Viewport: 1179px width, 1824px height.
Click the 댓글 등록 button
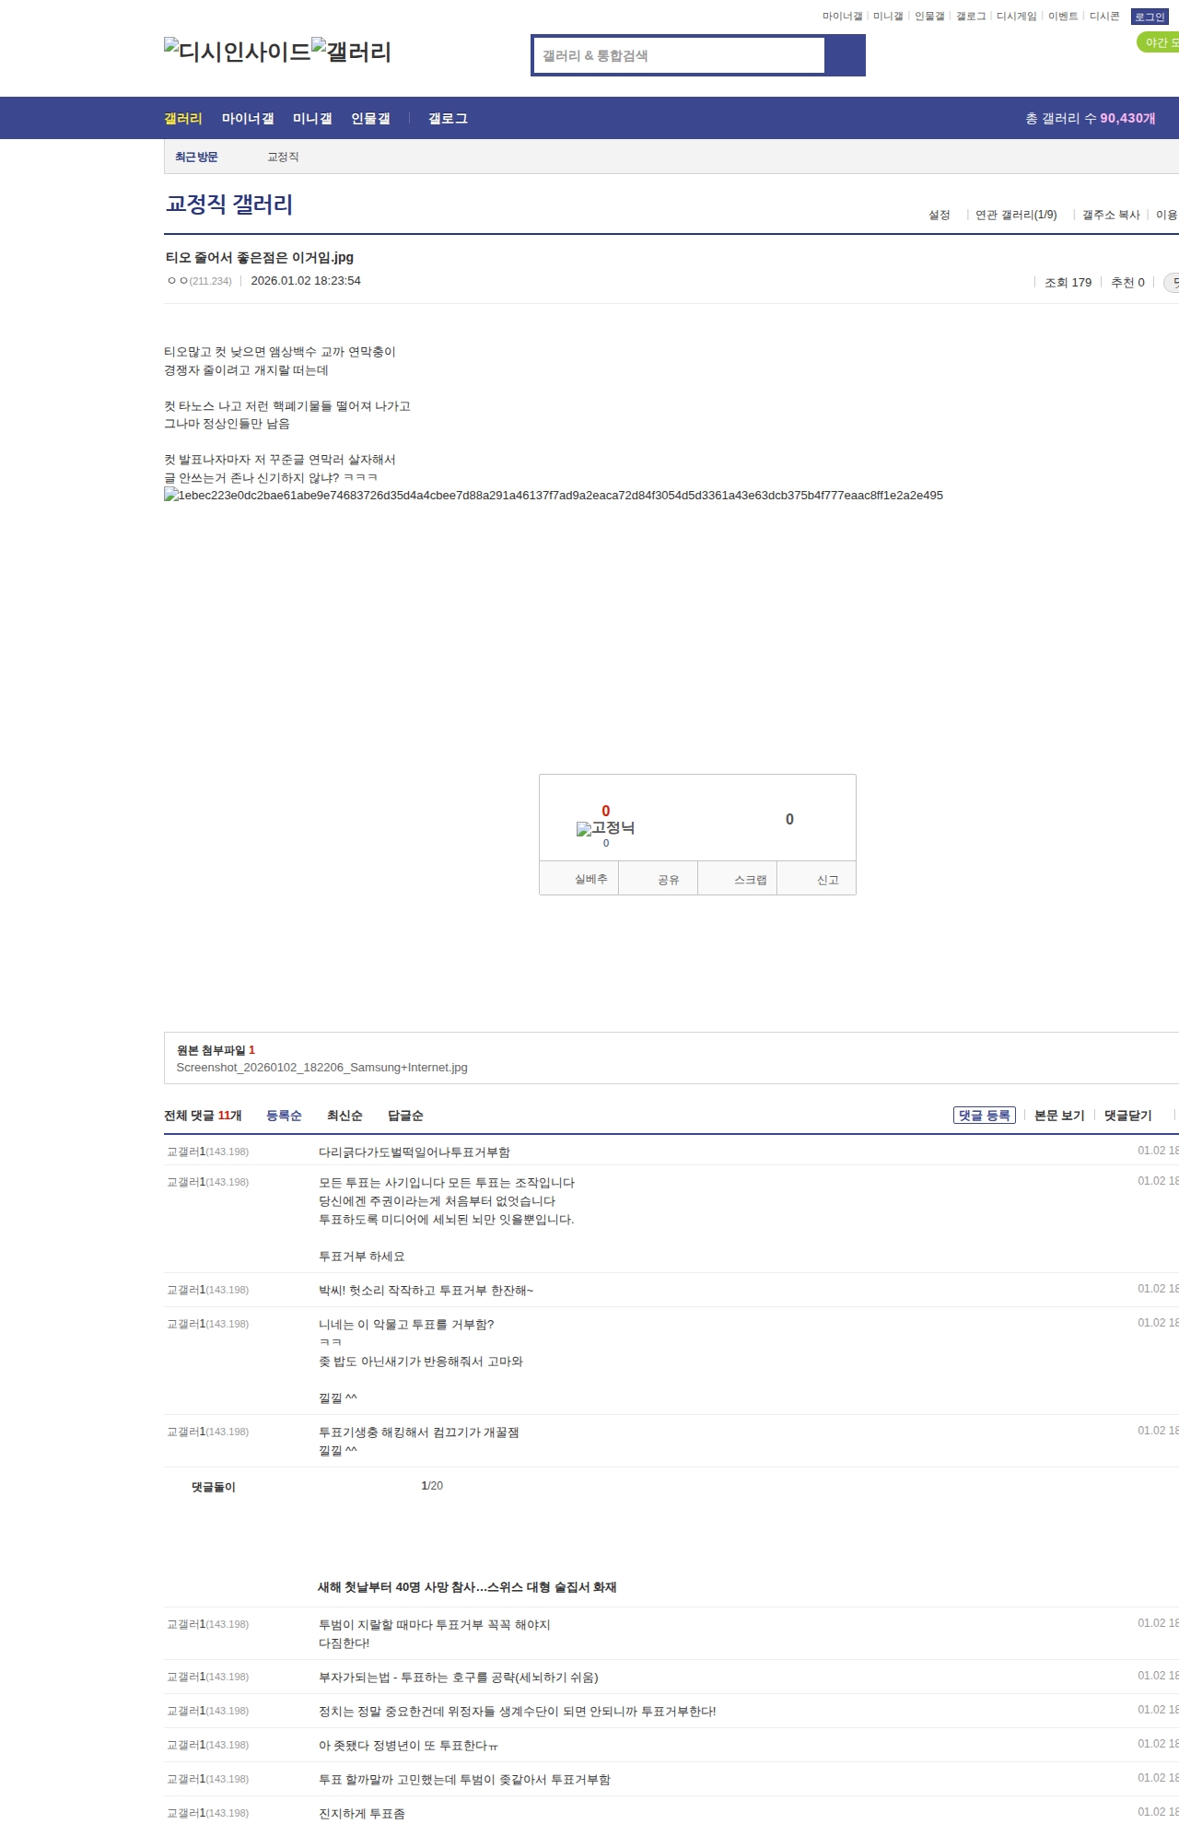tap(984, 1116)
